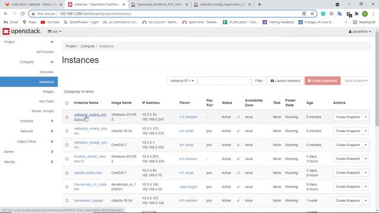
Task: Click the Filter button
Action: point(259,80)
